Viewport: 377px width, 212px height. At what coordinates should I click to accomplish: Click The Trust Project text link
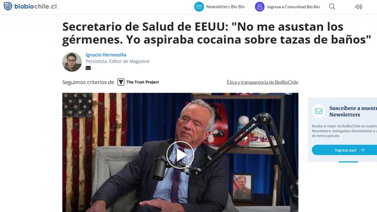coord(142,82)
